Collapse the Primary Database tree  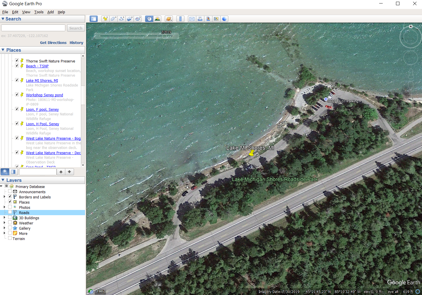1,186
